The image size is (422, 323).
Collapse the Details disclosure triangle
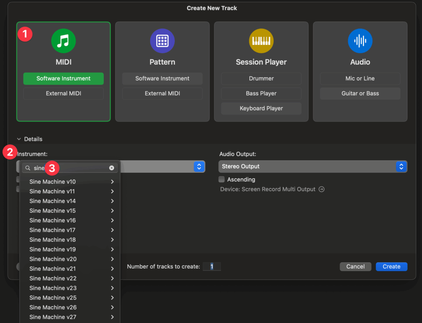pos(19,139)
